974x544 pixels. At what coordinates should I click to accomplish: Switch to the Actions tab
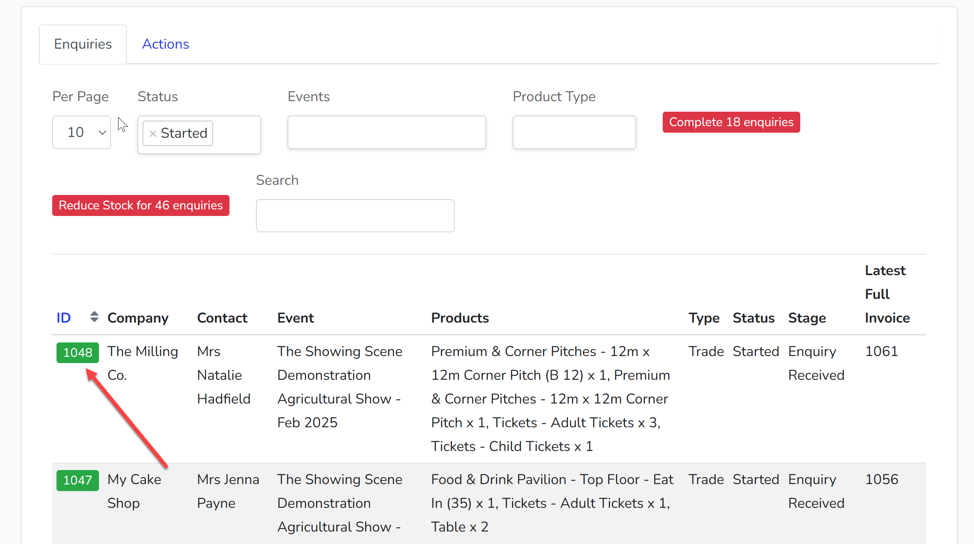166,44
